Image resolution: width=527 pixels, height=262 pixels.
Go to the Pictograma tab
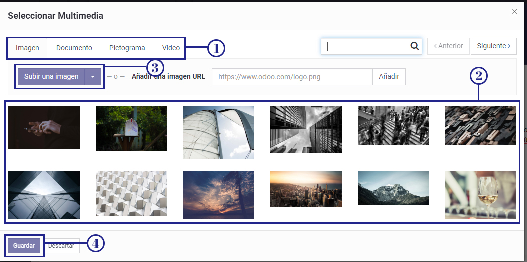(127, 48)
